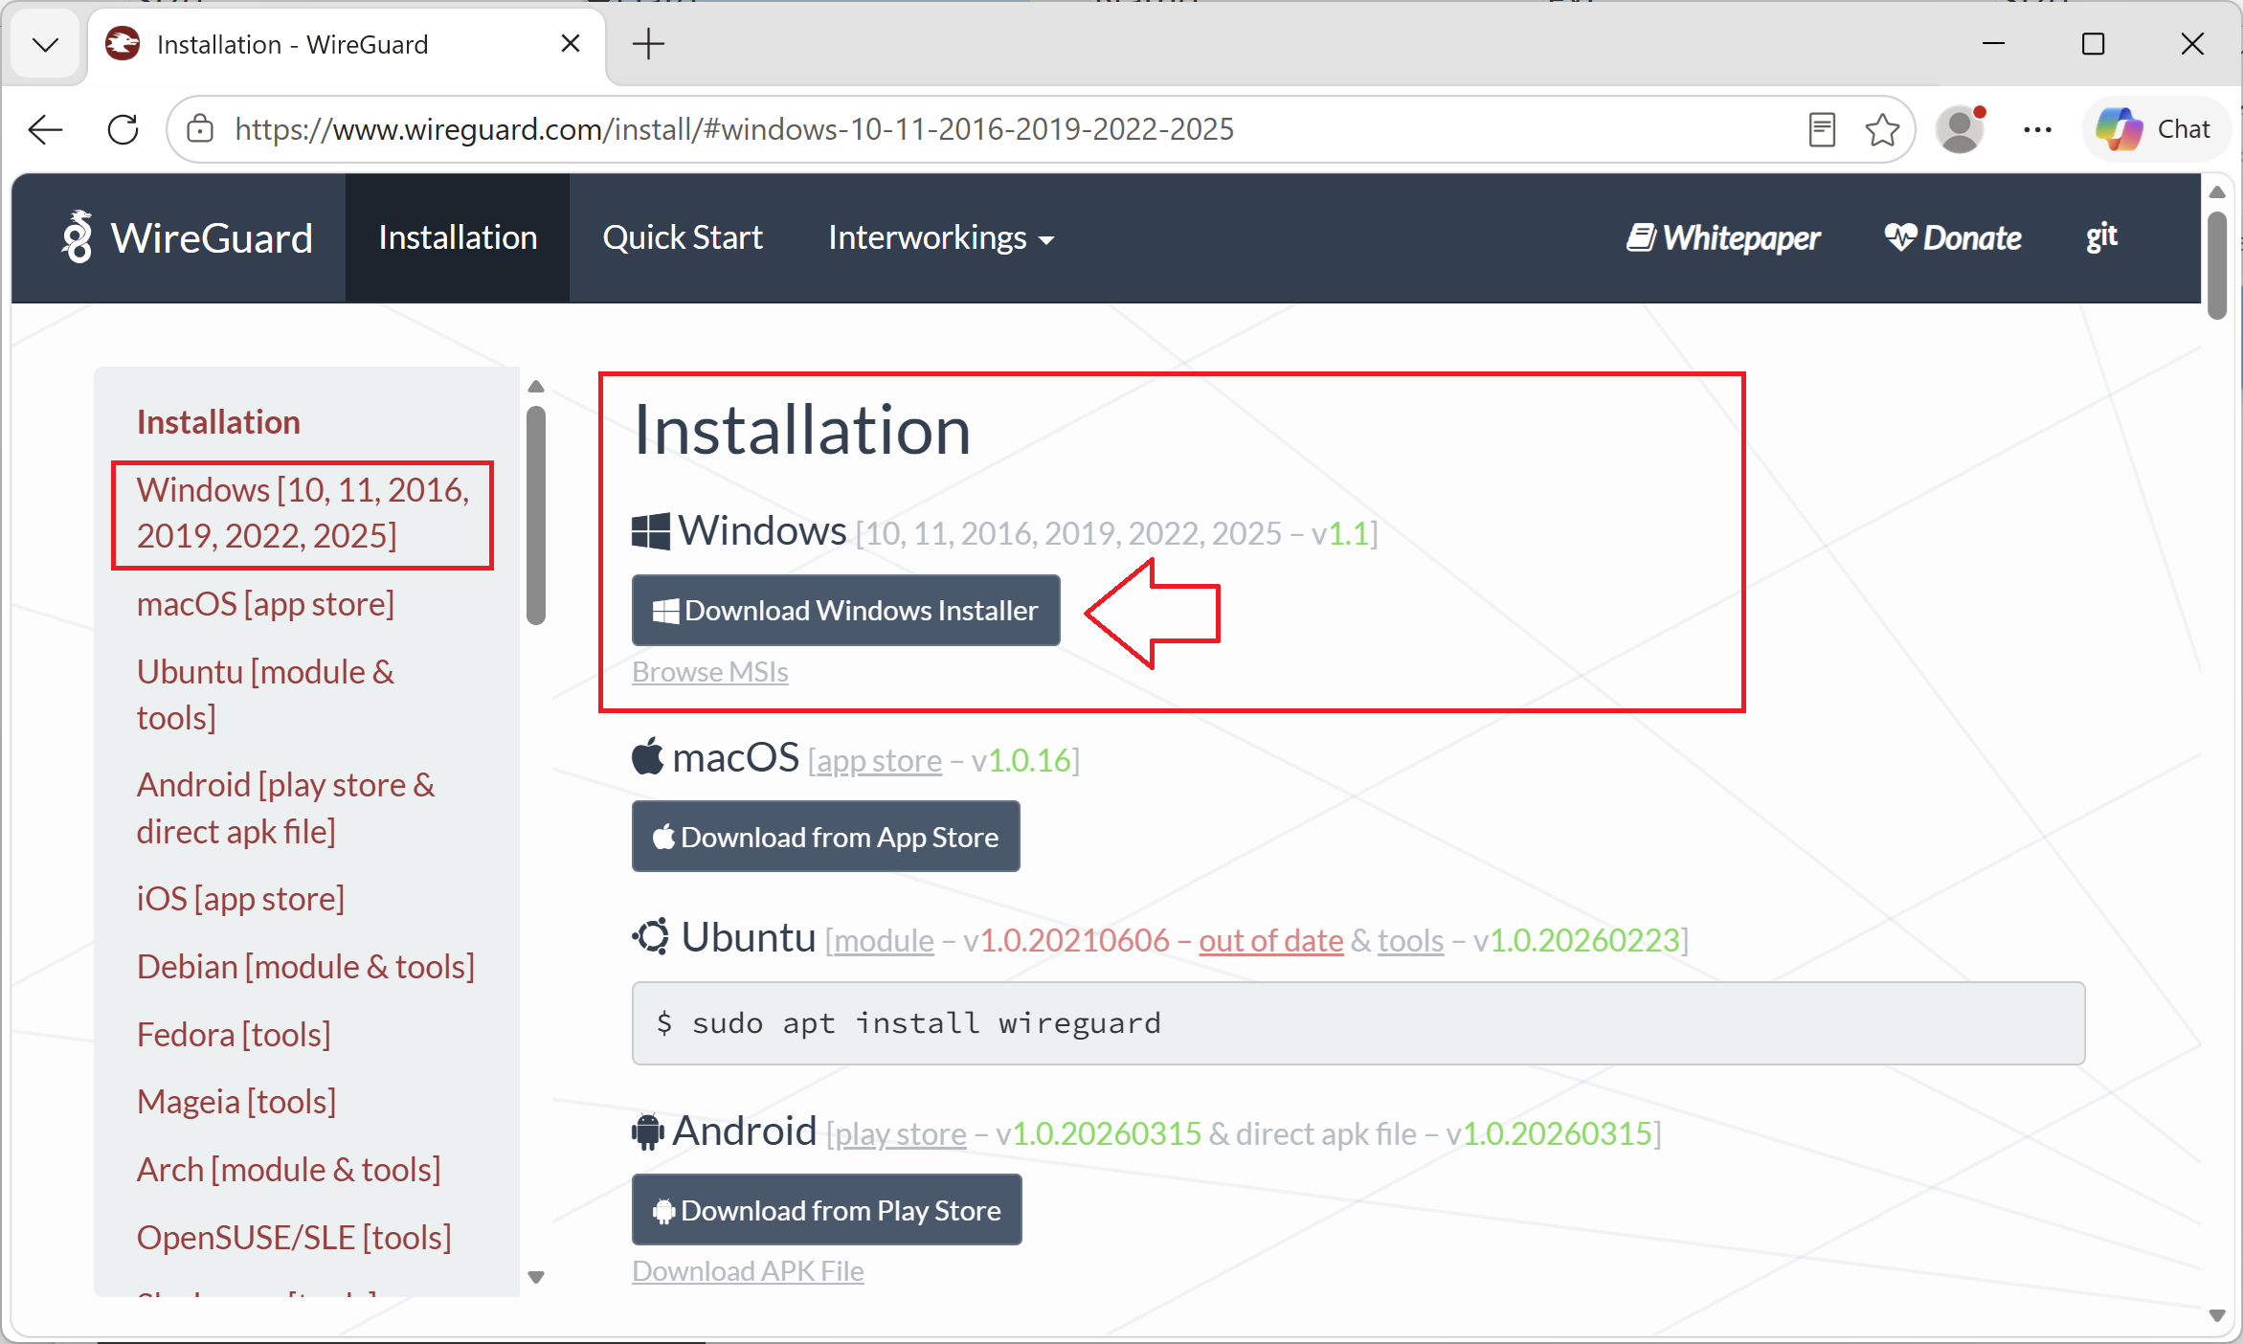Select Arch [module & tools] in sidebar

288,1170
